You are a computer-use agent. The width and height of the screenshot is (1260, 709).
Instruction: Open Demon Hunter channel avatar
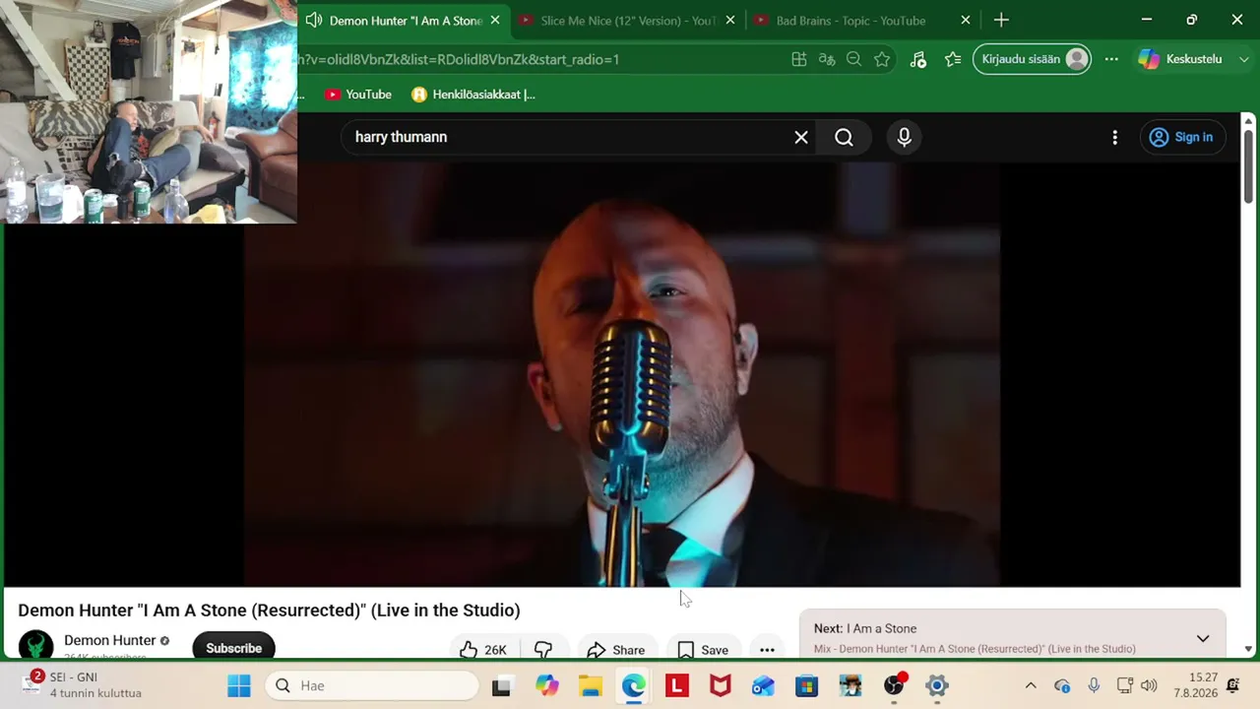[35, 646]
